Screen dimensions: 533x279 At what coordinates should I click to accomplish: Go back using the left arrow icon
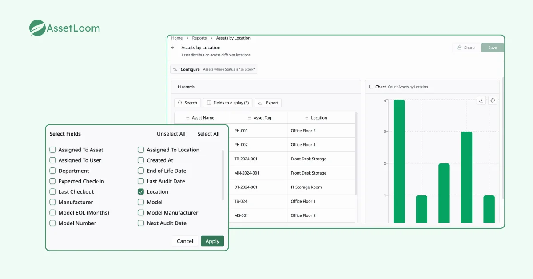[x=173, y=48]
